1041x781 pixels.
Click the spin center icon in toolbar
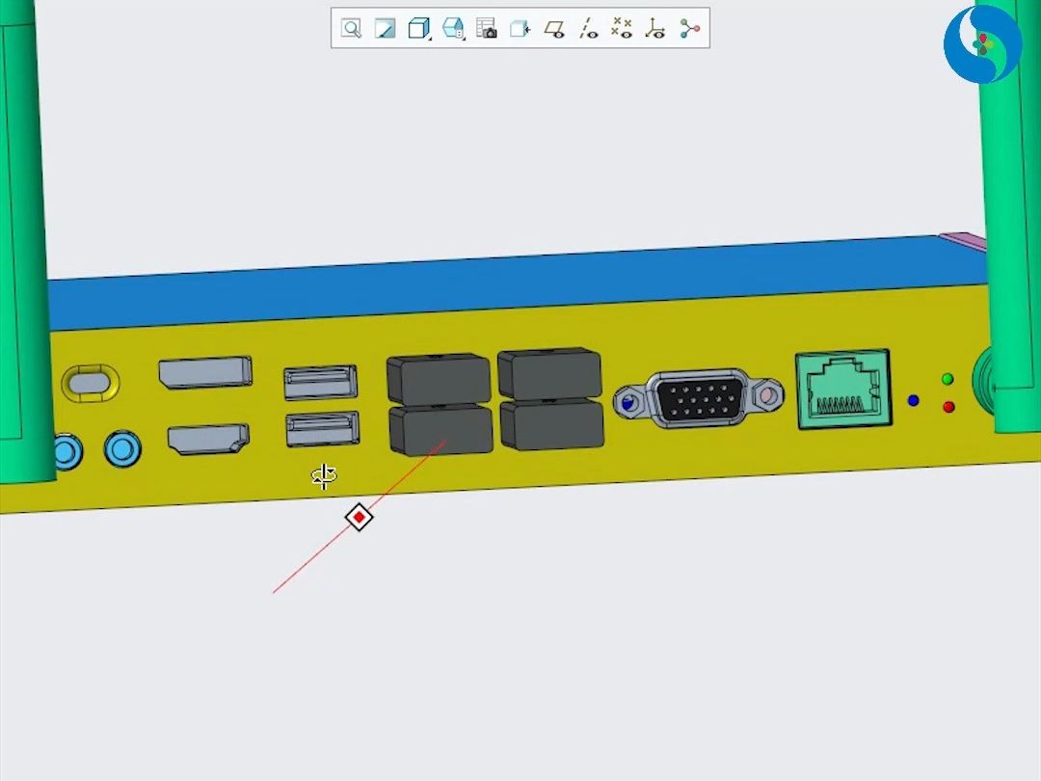[689, 29]
